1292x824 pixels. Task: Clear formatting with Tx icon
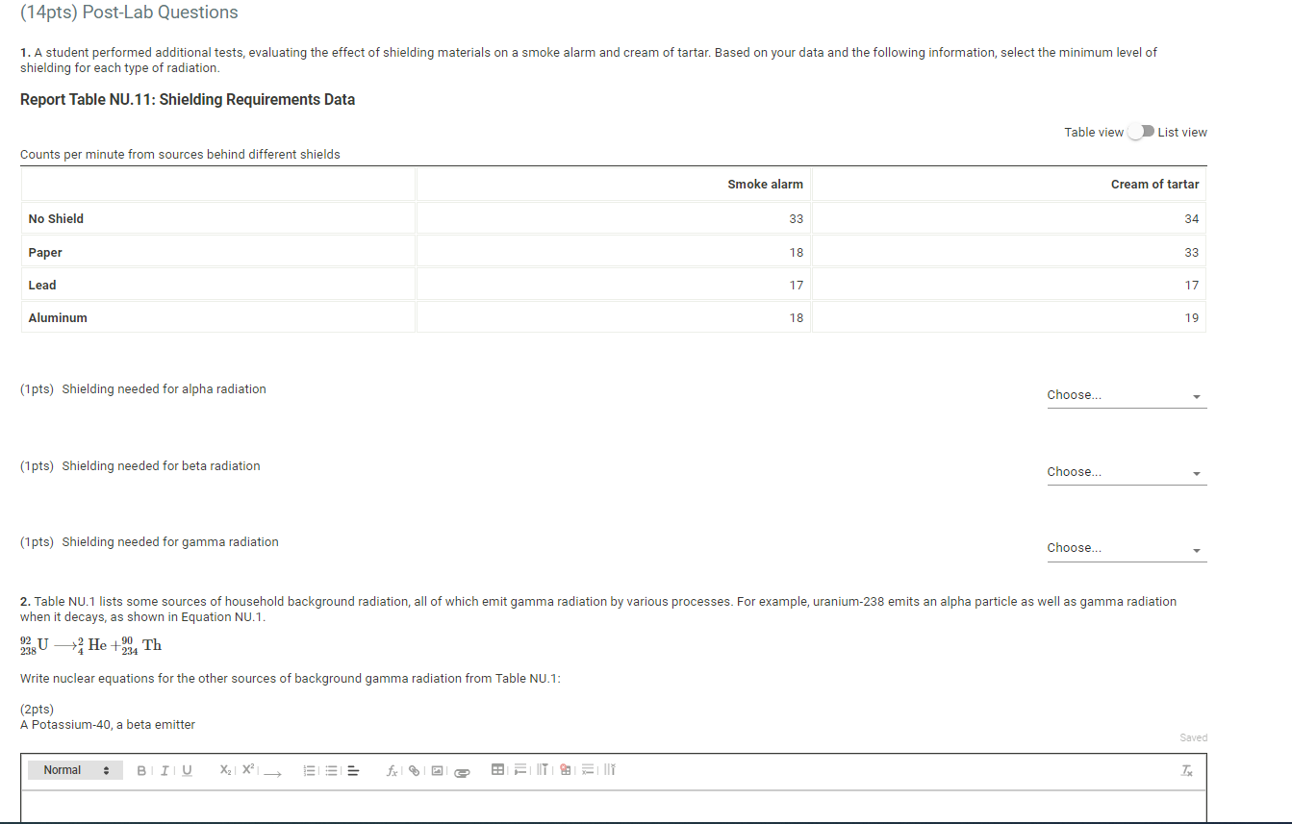1186,770
